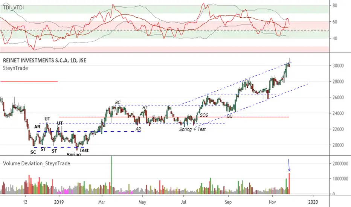Click the Mar label on the time axis
The width and height of the screenshot is (351, 207).
[102, 202]
